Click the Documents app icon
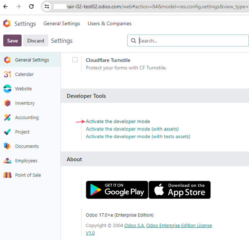Image resolution: width=249 pixels, height=240 pixels. pos(7,146)
